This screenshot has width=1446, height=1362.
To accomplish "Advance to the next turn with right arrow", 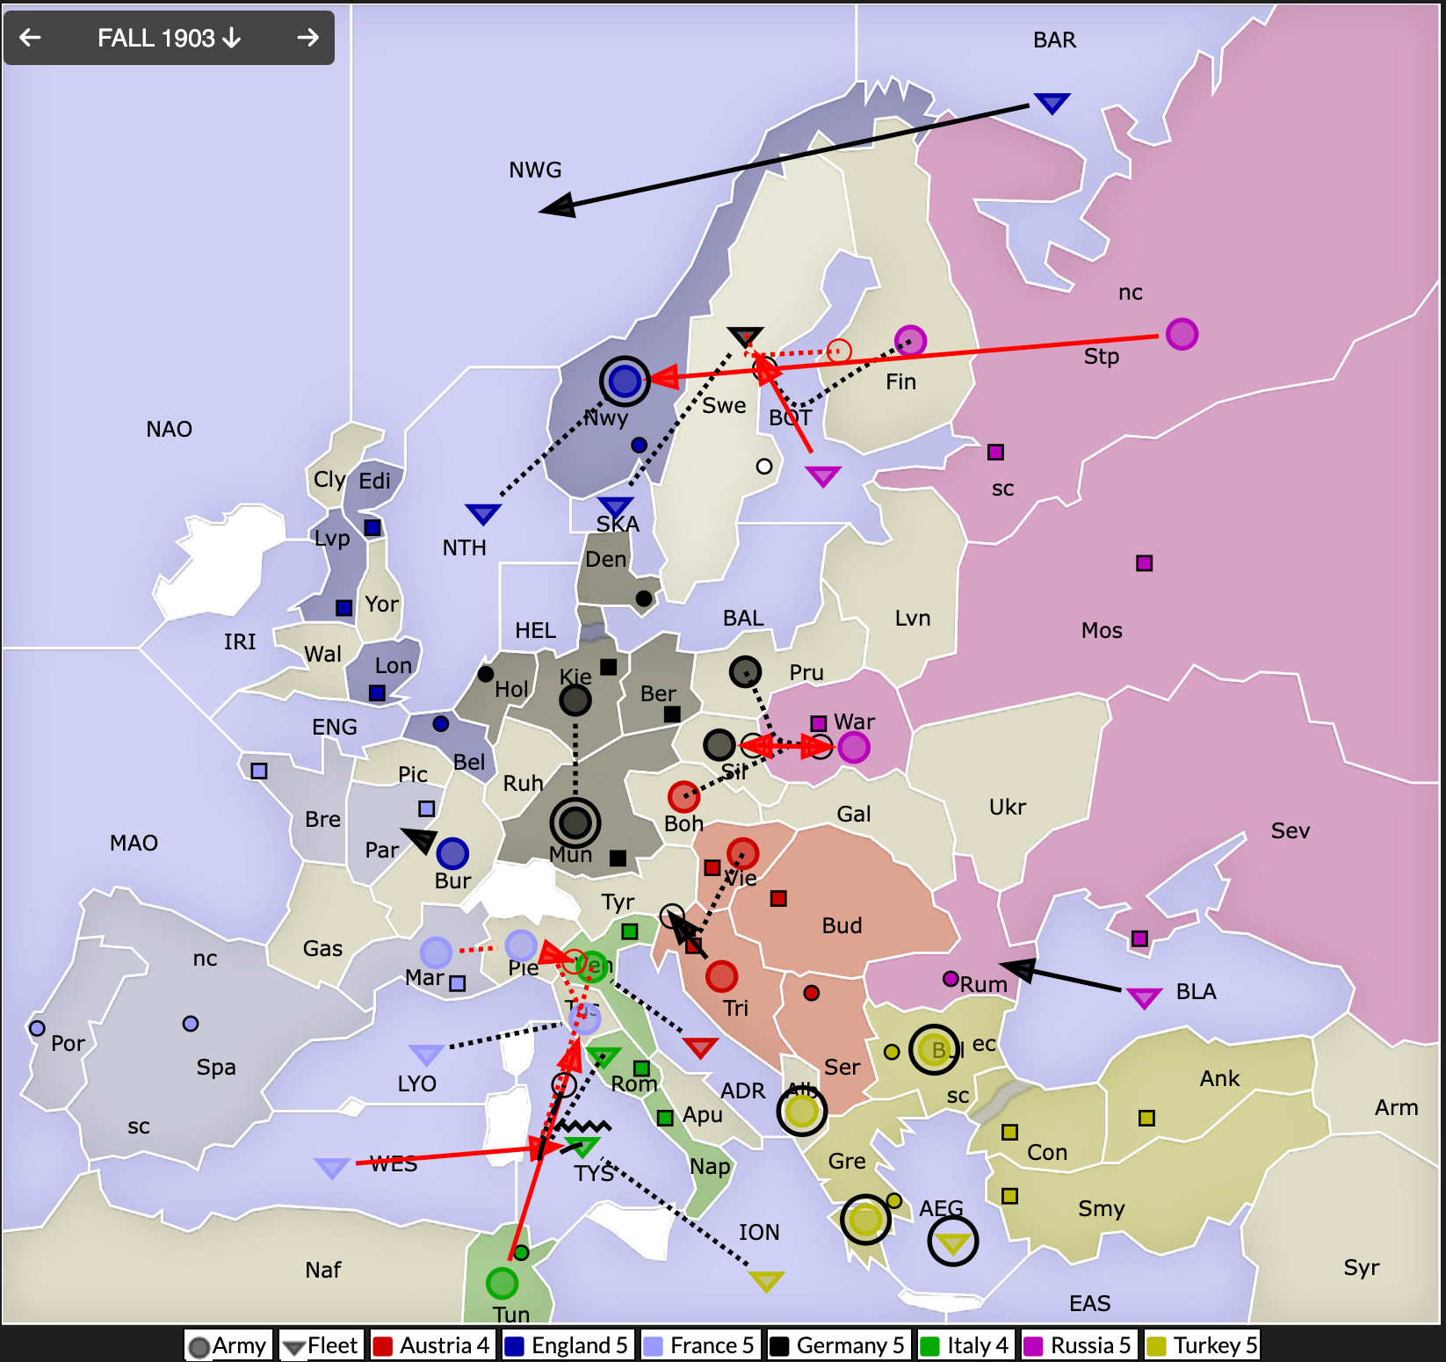I will (x=307, y=38).
